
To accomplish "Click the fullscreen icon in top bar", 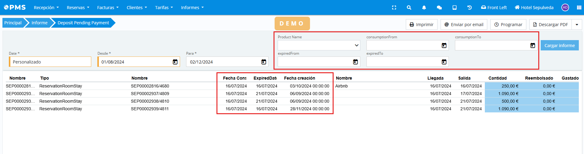I will point(394,8).
